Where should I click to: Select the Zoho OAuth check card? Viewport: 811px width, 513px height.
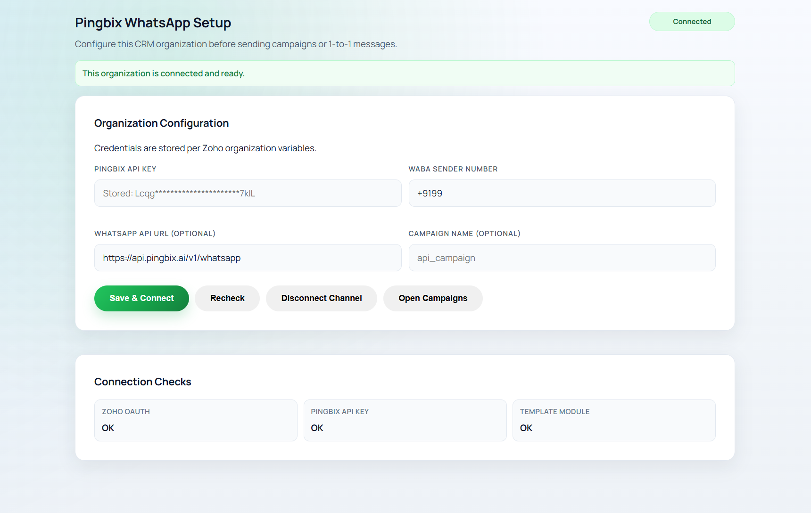(196, 420)
